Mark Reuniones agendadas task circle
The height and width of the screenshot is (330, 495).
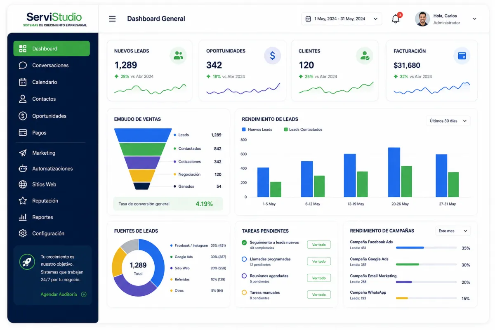click(x=244, y=276)
